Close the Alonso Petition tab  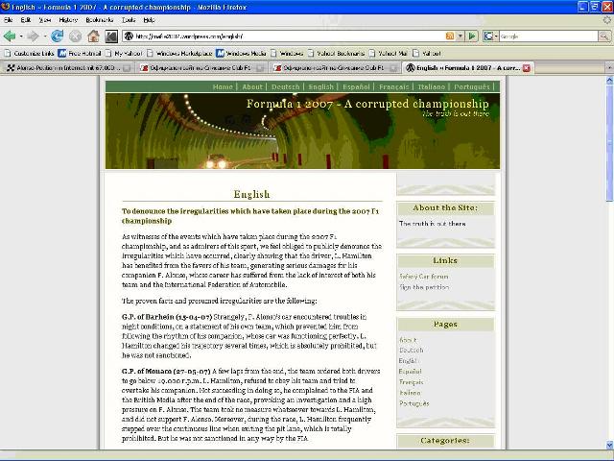[127, 68]
